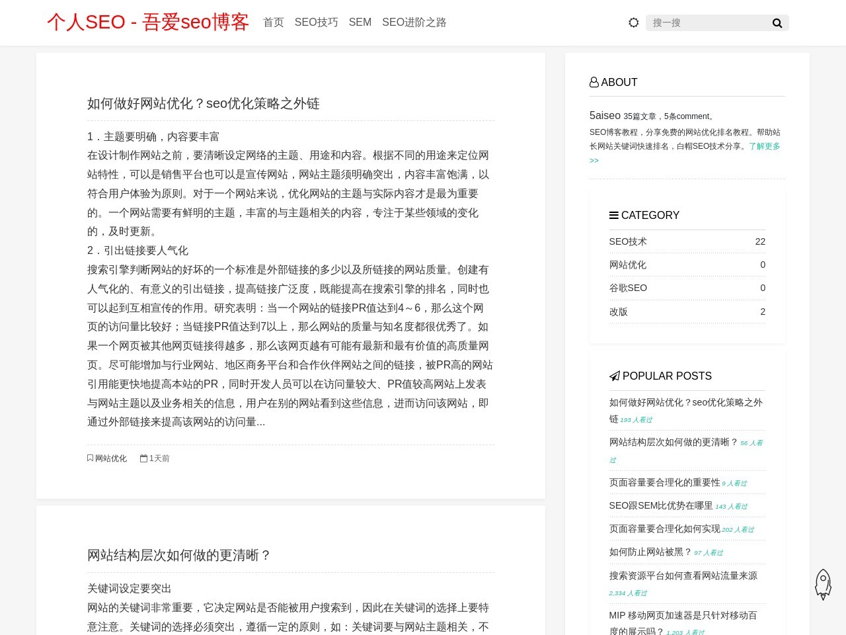Click the 193 人看过 view count
The height and width of the screenshot is (635, 846).
(x=636, y=420)
